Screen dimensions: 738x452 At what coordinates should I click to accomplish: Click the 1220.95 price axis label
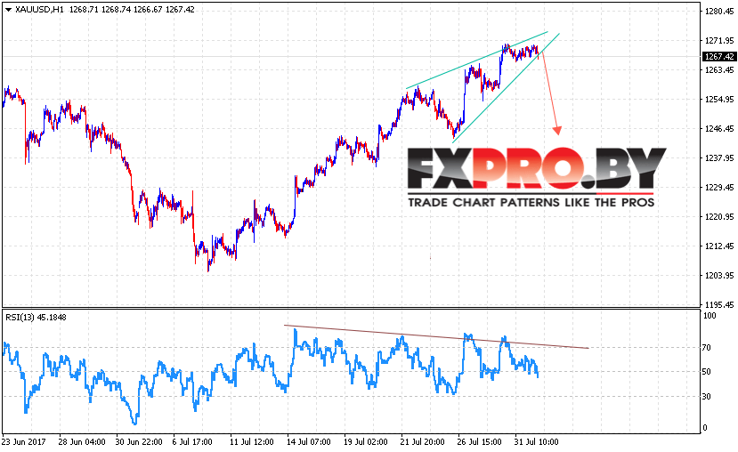[x=719, y=217]
